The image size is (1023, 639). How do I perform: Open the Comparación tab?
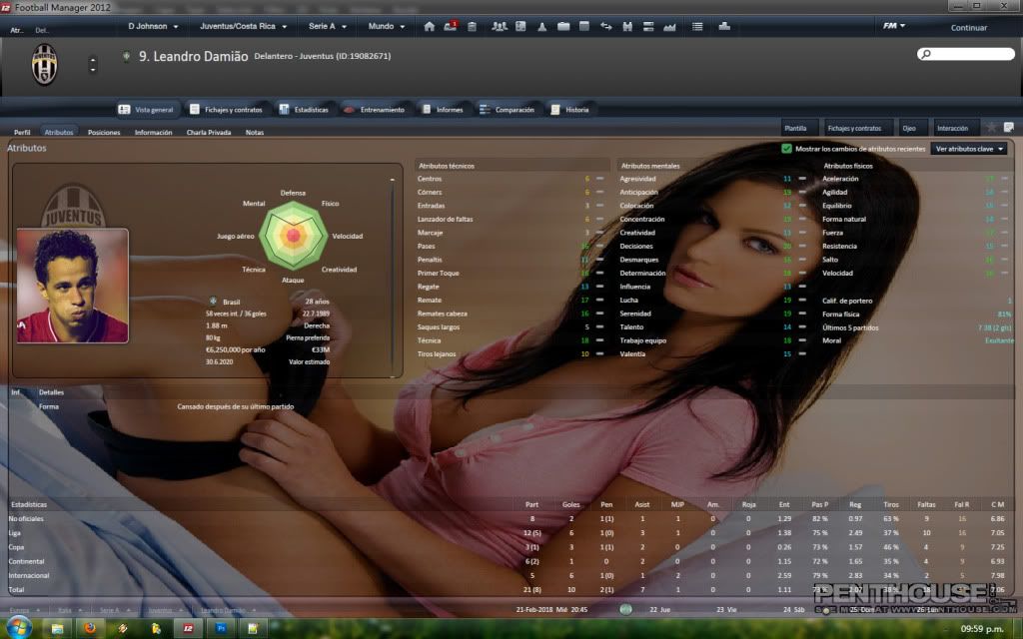point(507,110)
